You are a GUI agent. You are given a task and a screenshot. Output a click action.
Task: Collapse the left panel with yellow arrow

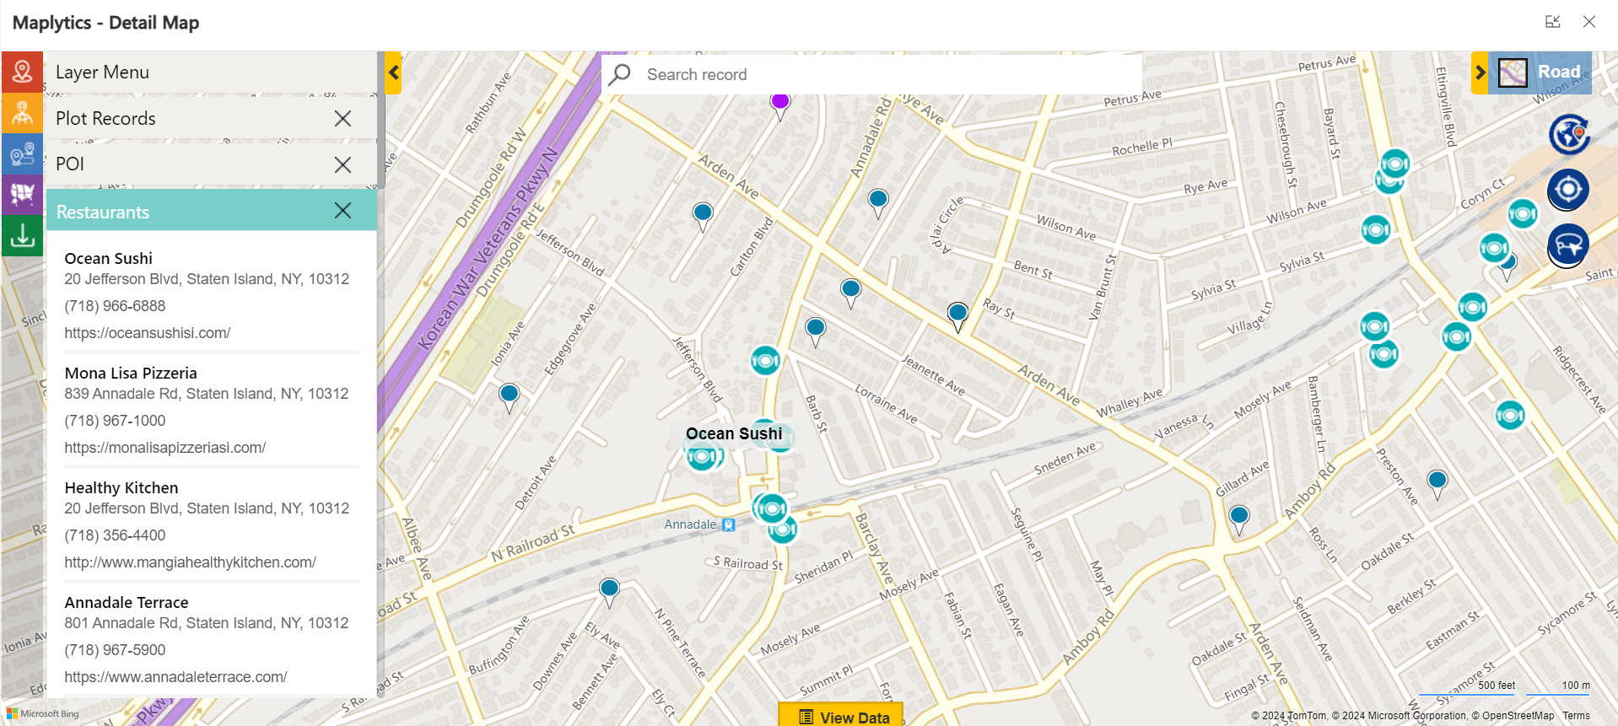[393, 73]
